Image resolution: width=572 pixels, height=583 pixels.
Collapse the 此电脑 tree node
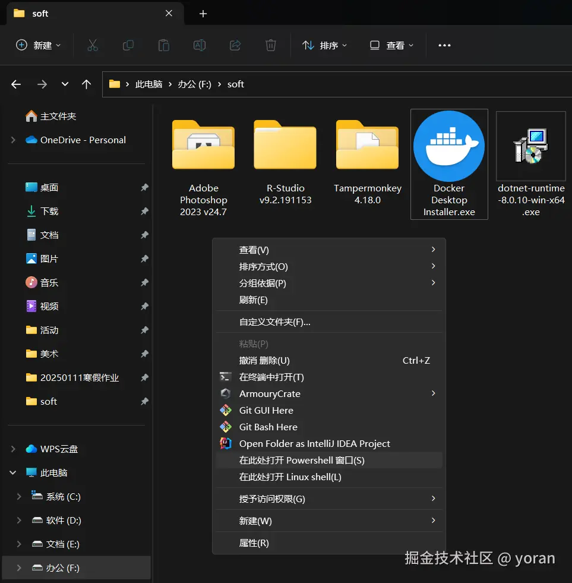pyautogui.click(x=13, y=472)
